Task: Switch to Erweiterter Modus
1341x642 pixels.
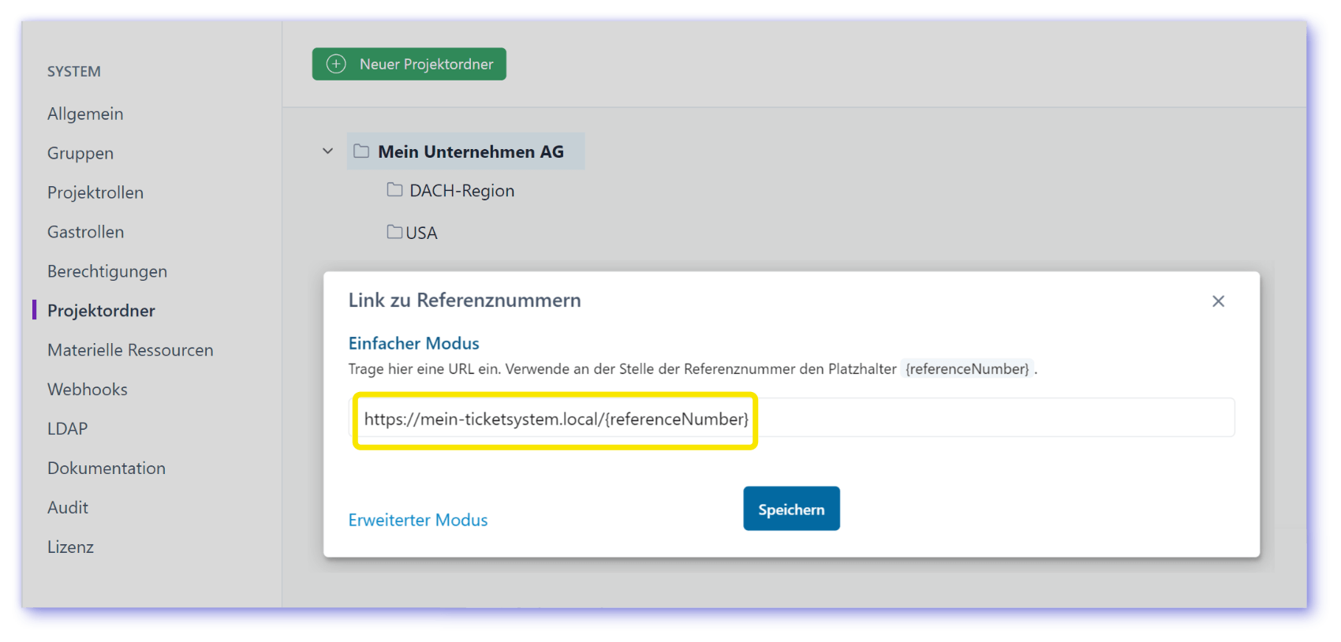Action: 418,520
